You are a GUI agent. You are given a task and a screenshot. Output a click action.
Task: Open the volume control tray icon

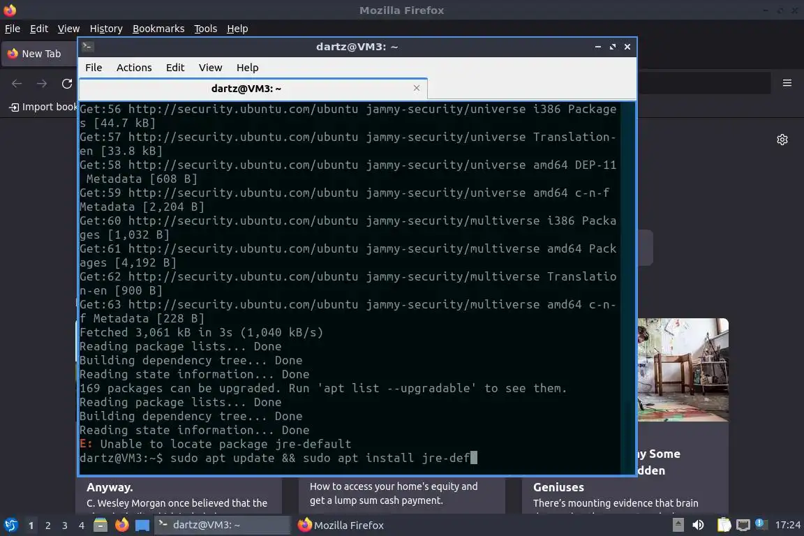tap(698, 526)
